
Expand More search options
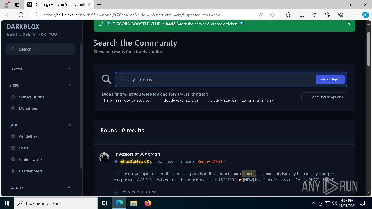(x=324, y=97)
